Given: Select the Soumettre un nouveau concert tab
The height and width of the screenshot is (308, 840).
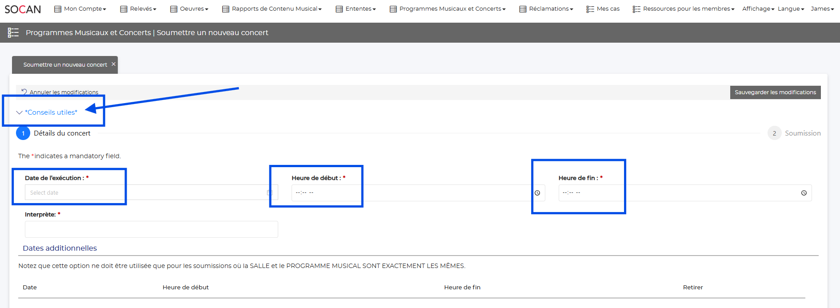Looking at the screenshot, I should pos(65,65).
